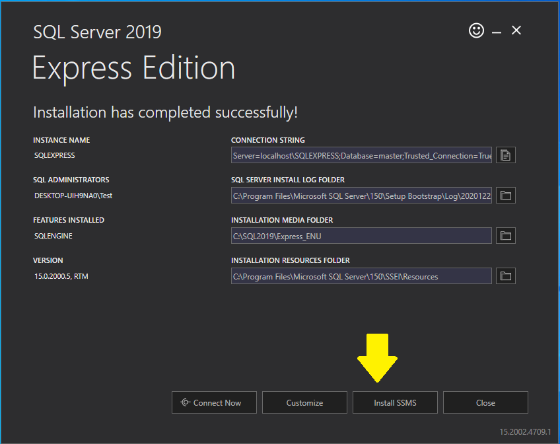560x444 pixels.
Task: Click the INSTALLATION RESOURCES FOLDER label
Action: pyautogui.click(x=291, y=260)
